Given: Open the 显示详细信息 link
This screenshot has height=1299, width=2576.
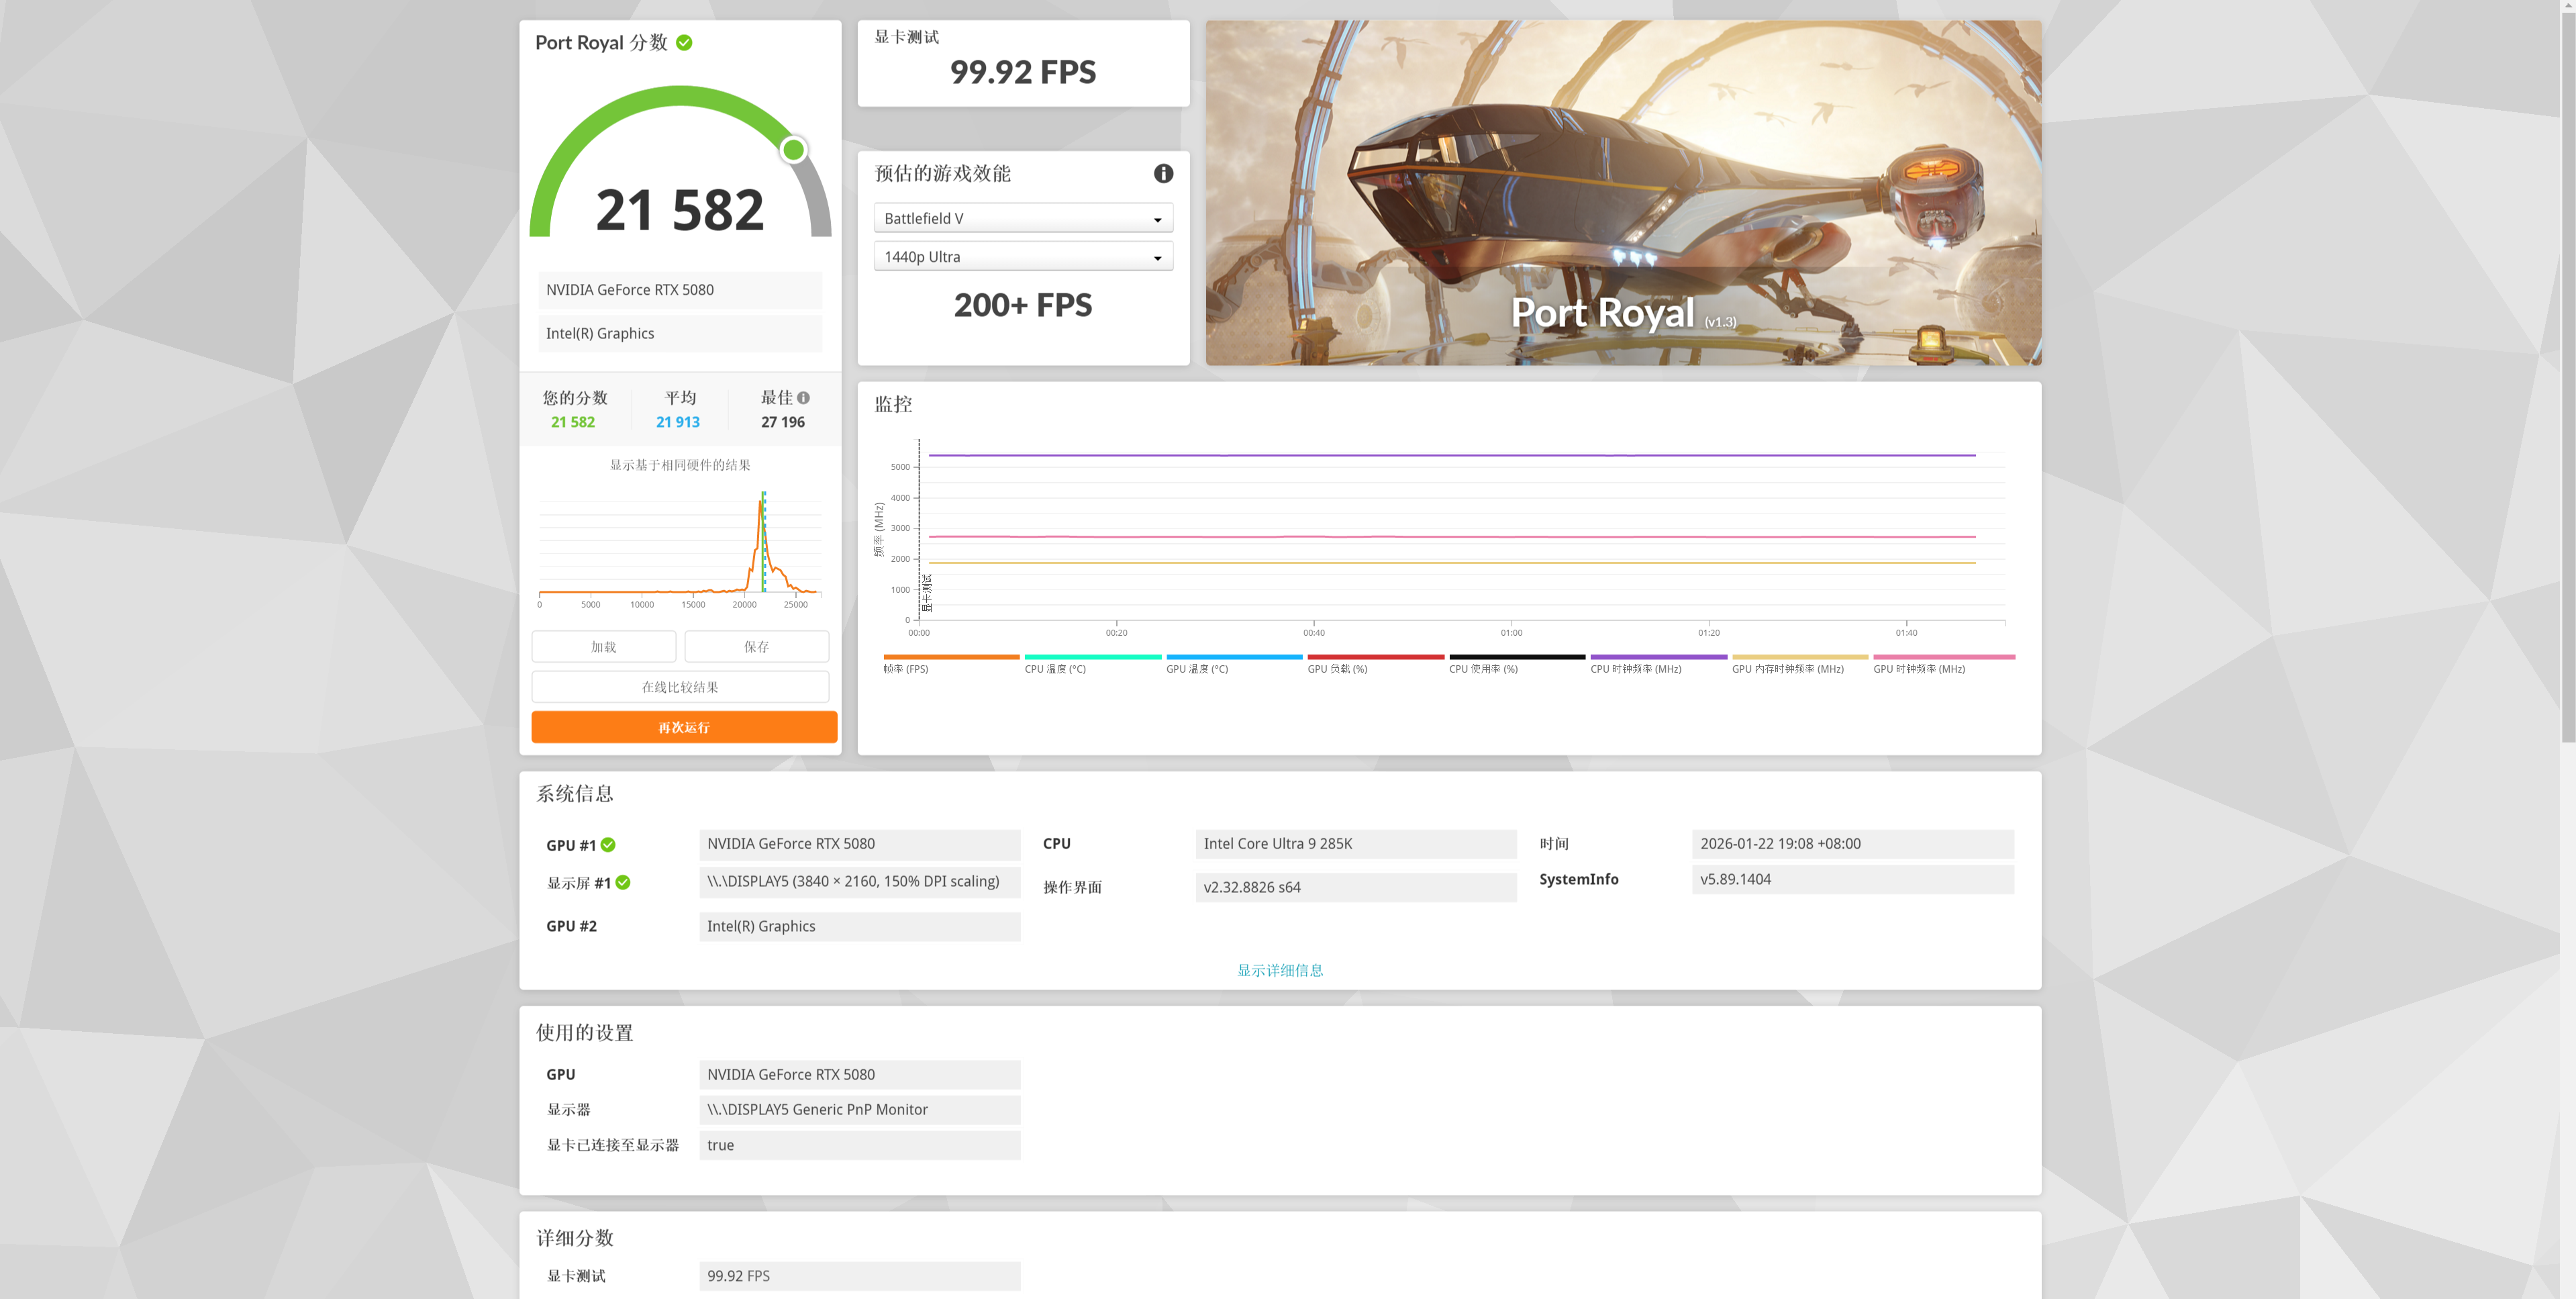Looking at the screenshot, I should [x=1279, y=970].
